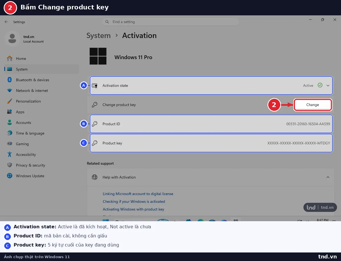This screenshot has width=341, height=261.
Task: Click the green Active checkmark icon
Action: pyautogui.click(x=320, y=85)
